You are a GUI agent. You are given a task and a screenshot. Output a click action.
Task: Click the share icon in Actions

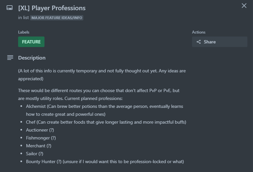coord(199,42)
